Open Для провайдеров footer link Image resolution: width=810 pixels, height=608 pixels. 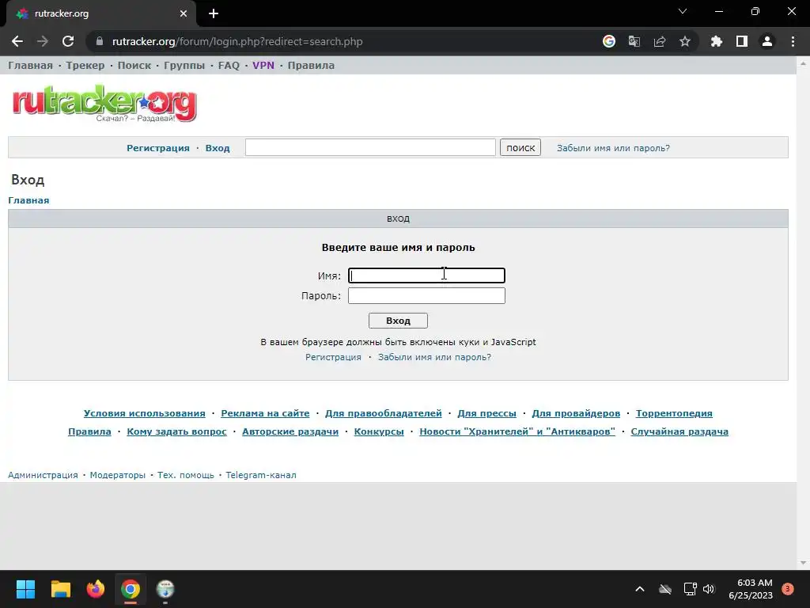(x=576, y=413)
